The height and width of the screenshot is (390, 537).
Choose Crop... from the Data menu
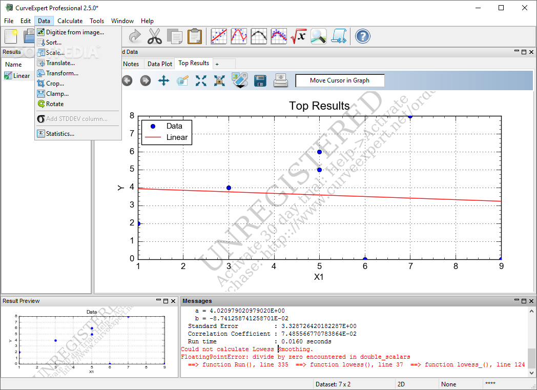78,84
